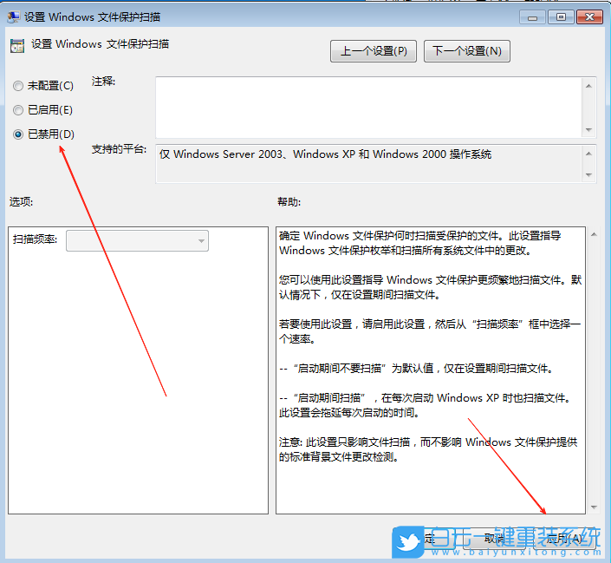Click the help paragraph starting 确定 Windows 文件保护
611x563 pixels.
(420, 243)
